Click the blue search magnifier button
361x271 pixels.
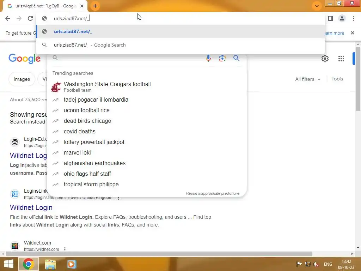236,58
